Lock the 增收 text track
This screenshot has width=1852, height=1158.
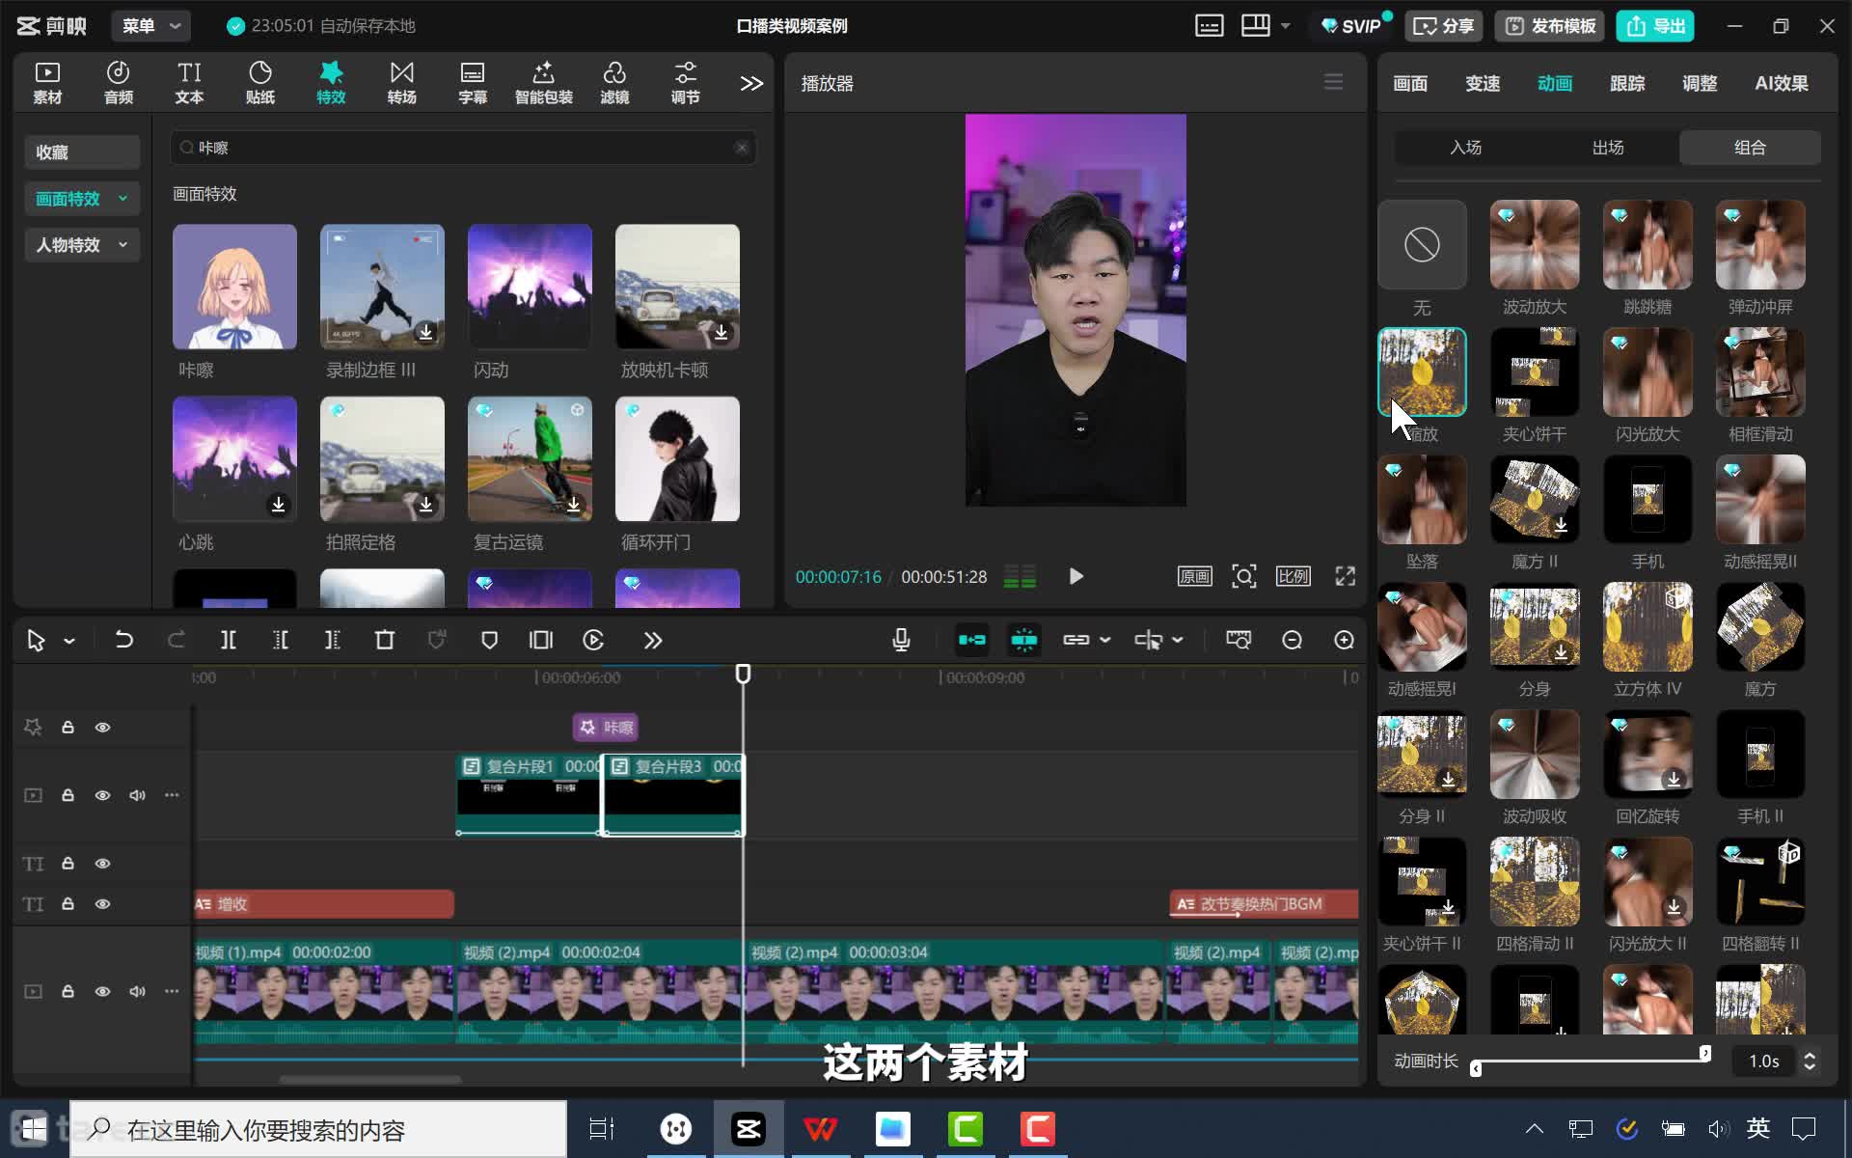click(x=68, y=903)
